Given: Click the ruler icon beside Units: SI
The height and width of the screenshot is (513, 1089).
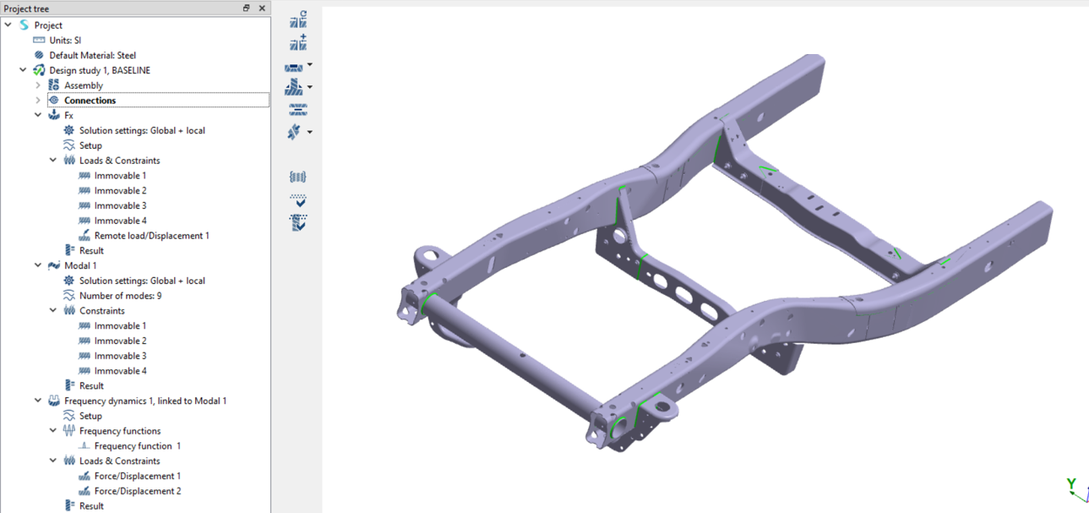Looking at the screenshot, I should point(39,41).
